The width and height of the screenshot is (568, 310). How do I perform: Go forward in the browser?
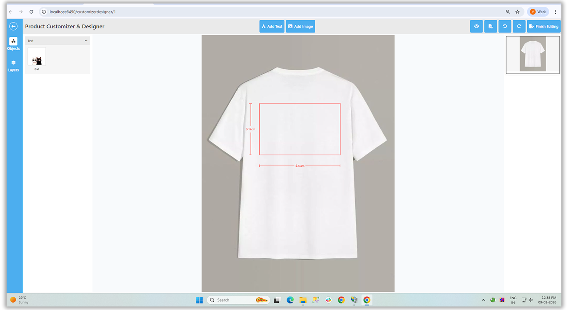pos(21,12)
